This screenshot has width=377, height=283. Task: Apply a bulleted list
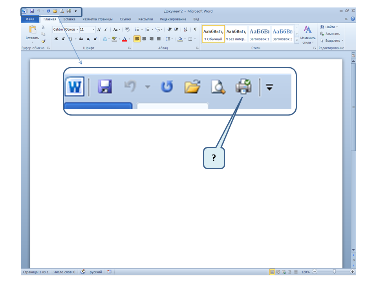point(137,29)
